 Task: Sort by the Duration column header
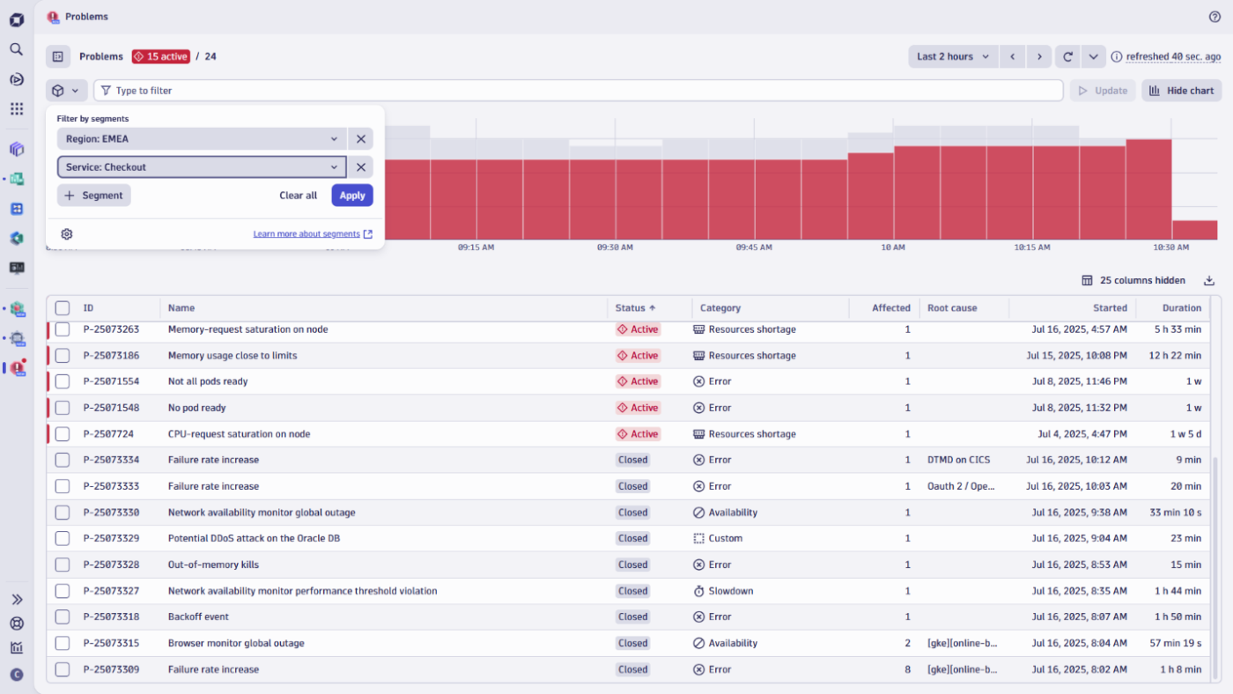(x=1181, y=308)
